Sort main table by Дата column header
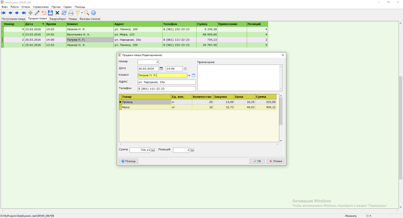This screenshot has width=403, height=218. (x=35, y=24)
